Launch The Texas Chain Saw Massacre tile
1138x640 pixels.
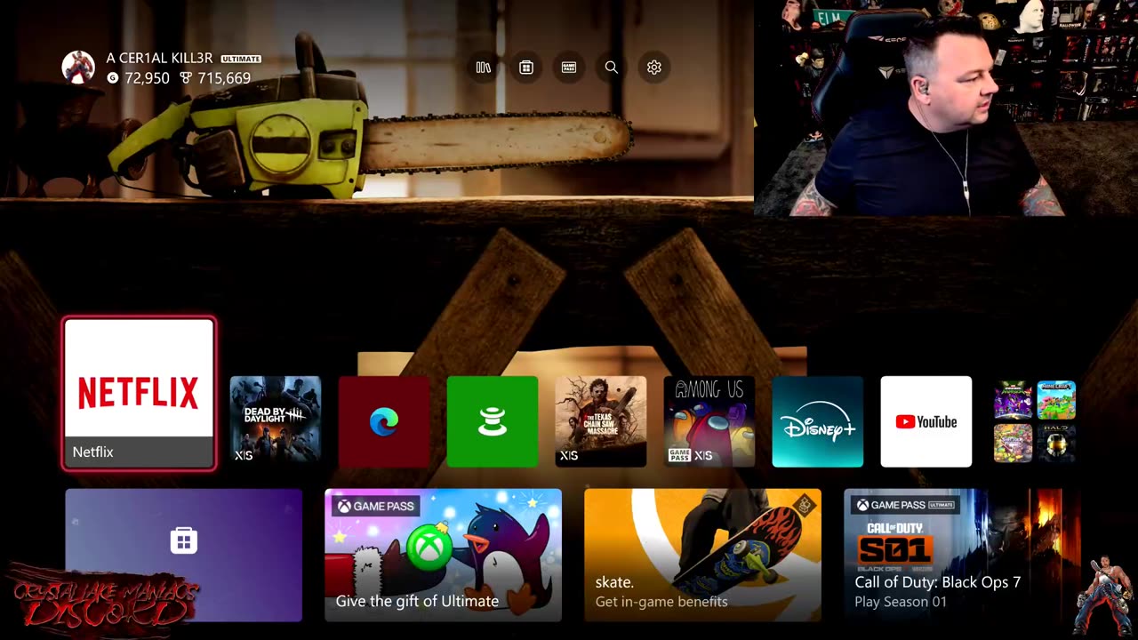(601, 421)
